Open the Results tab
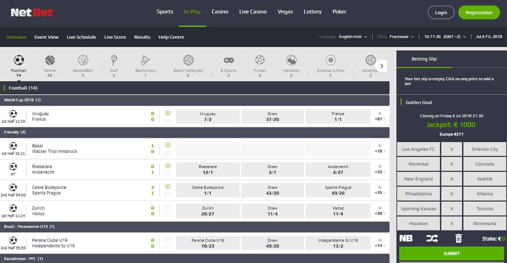507x263 pixels. coord(142,37)
